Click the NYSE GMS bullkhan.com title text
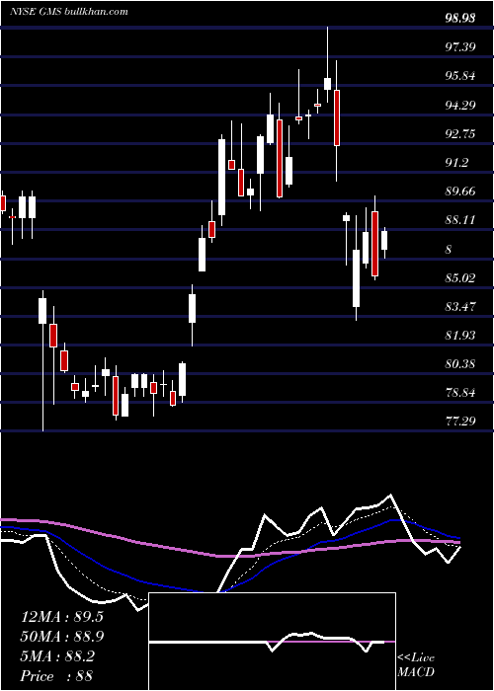Viewport: 494px width, 691px height. [x=69, y=11]
